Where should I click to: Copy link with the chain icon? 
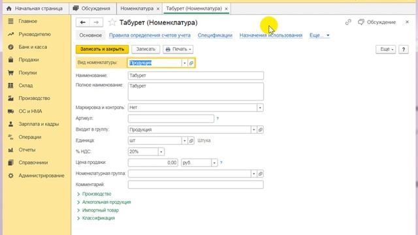pos(348,22)
